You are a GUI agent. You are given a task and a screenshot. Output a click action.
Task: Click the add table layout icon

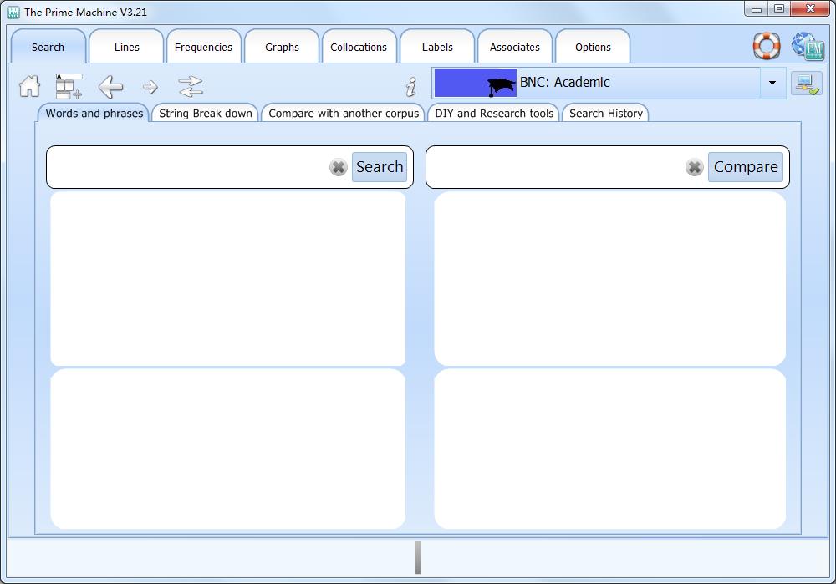pos(69,86)
